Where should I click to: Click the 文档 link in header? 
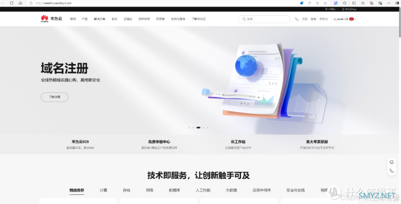click(305, 19)
